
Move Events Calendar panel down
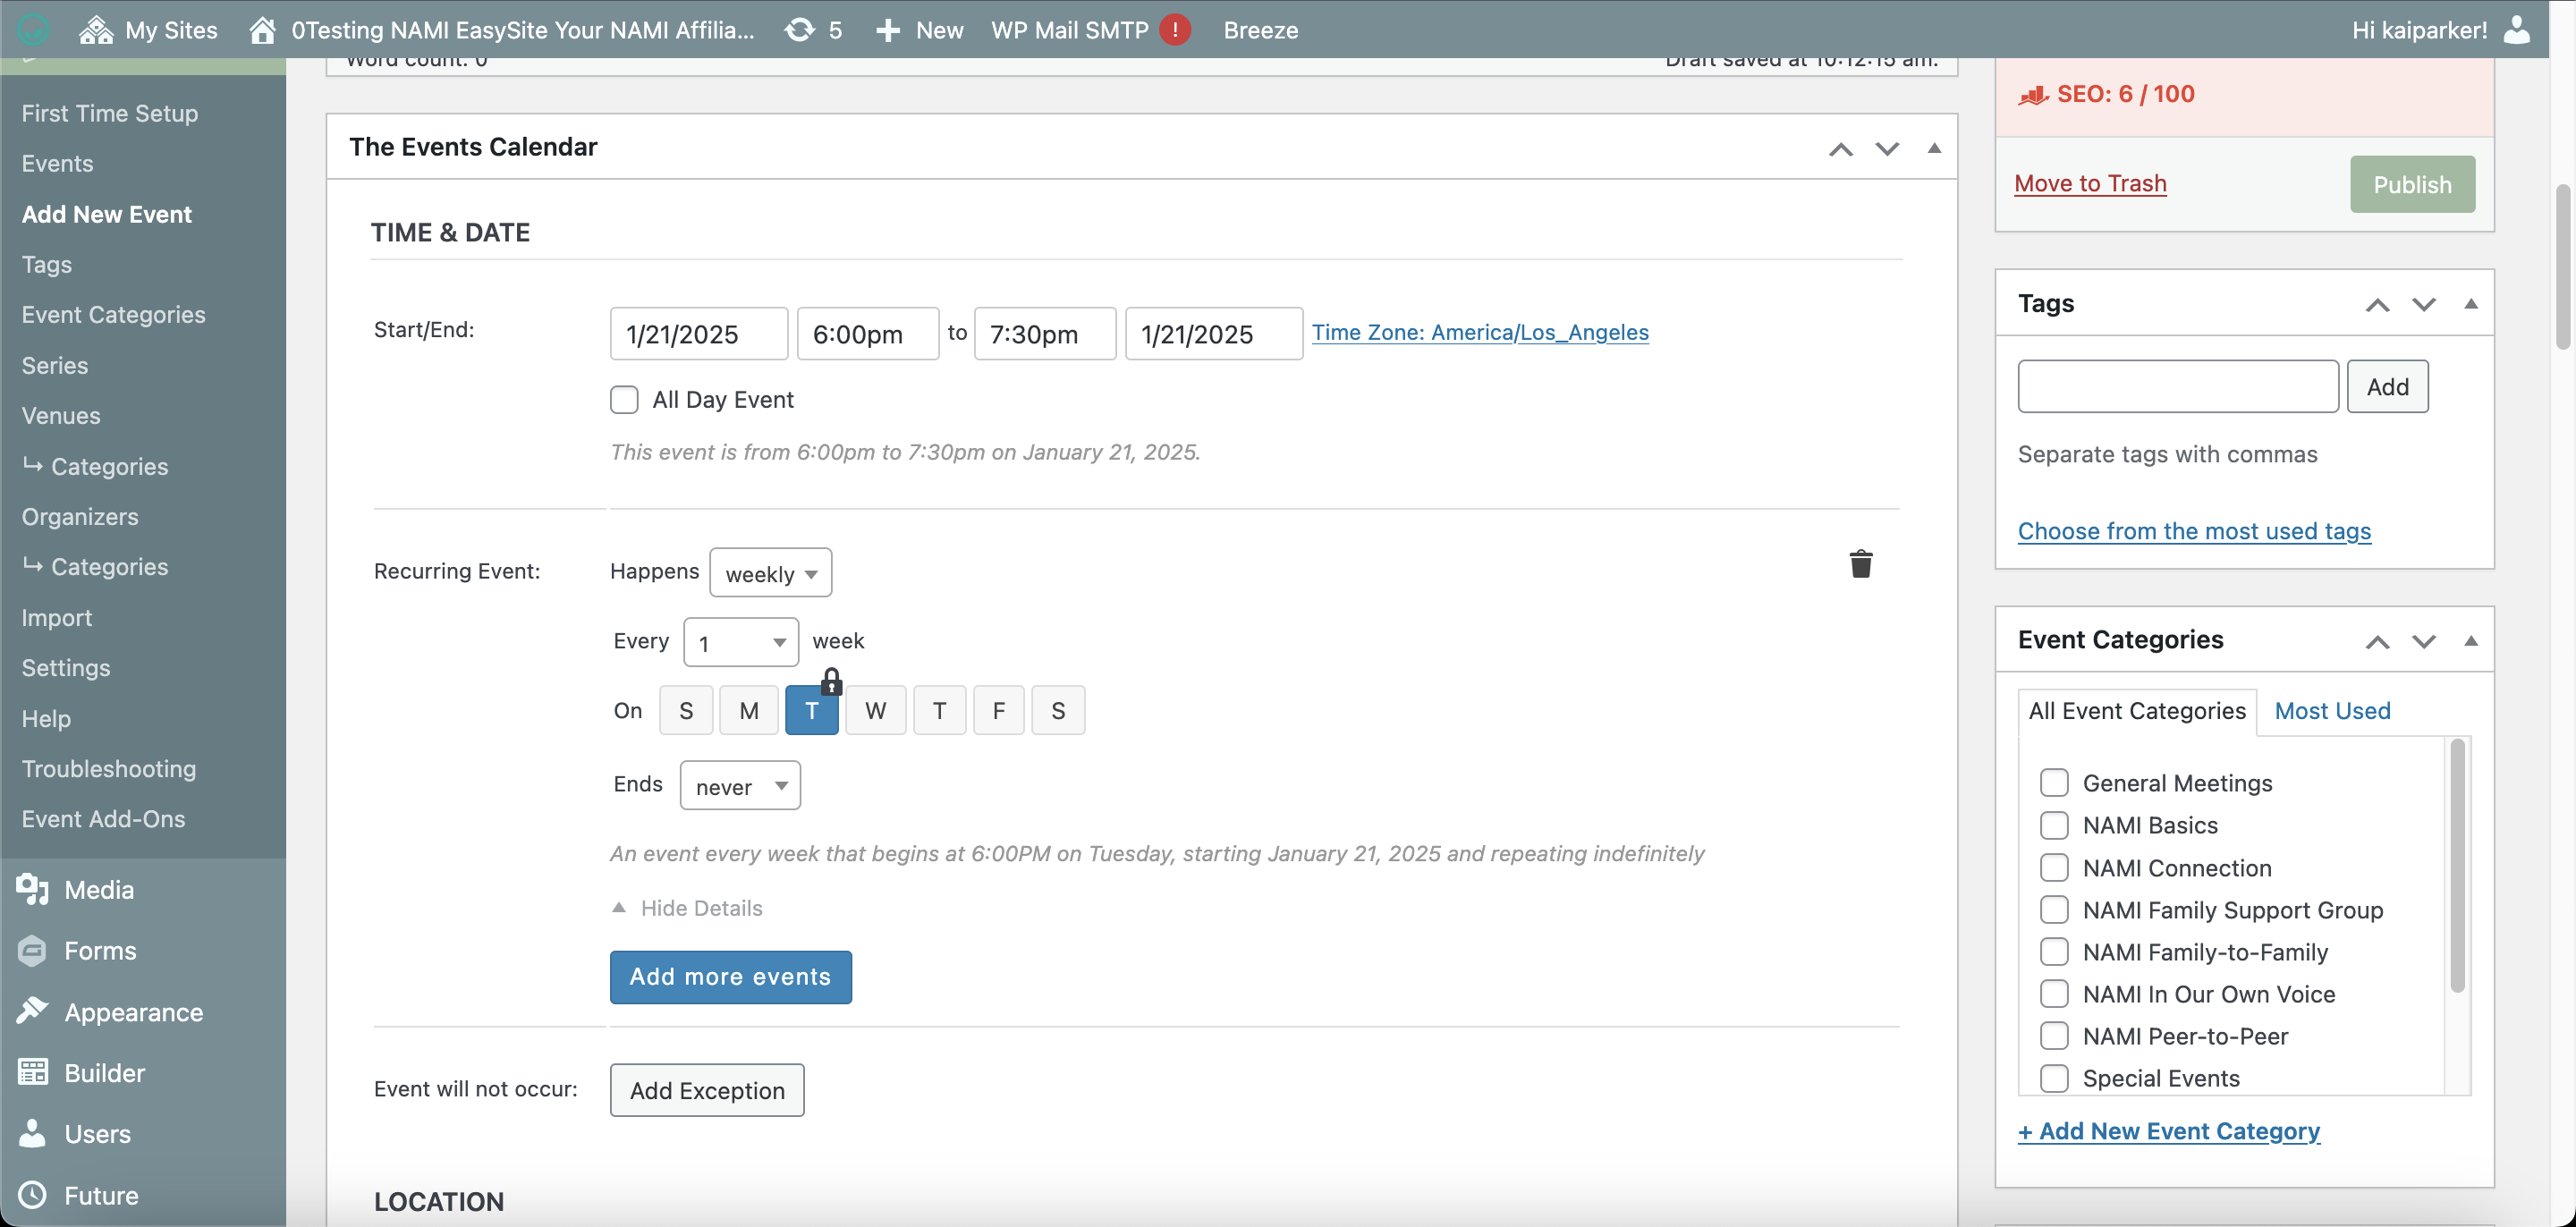click(x=1887, y=148)
